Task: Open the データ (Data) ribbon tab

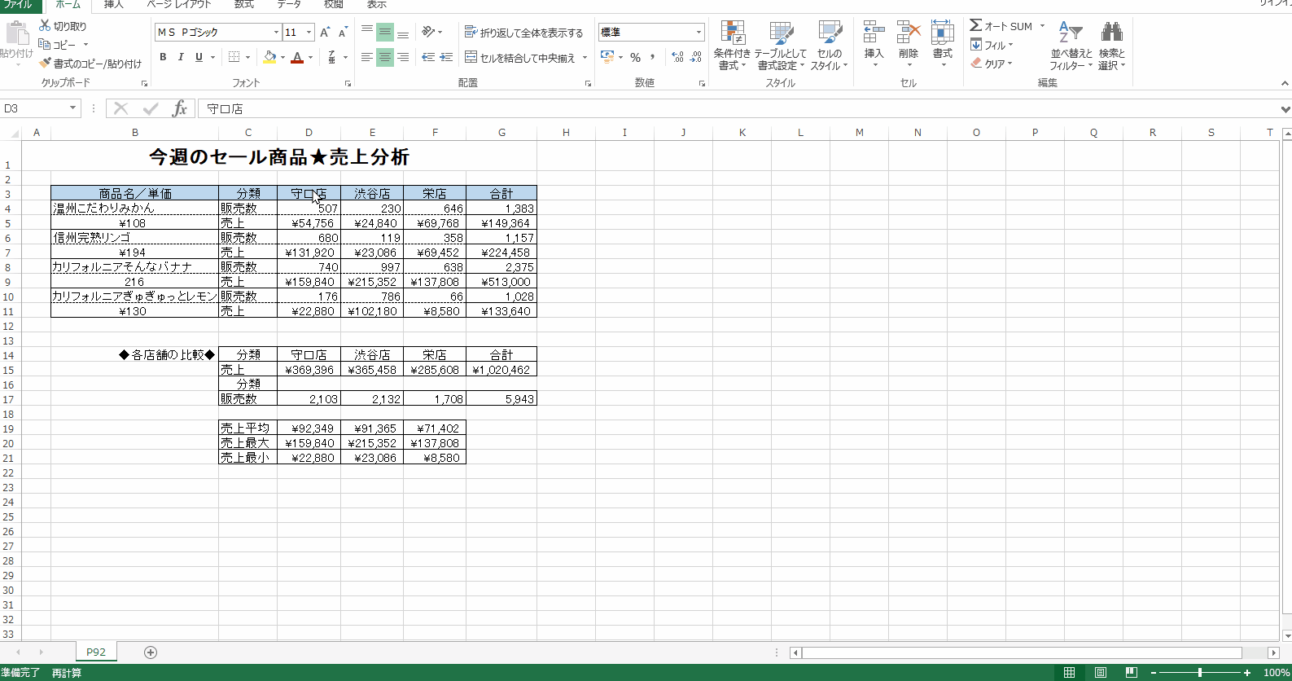Action: pos(289,5)
